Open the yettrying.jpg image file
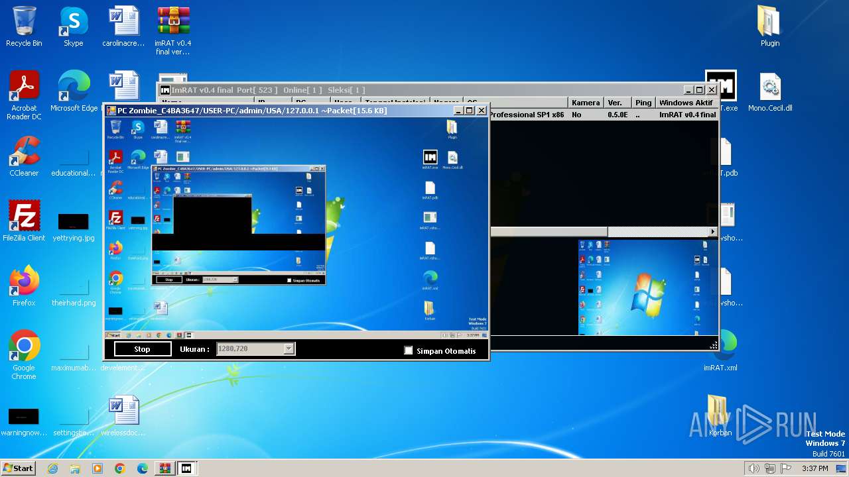This screenshot has height=477, width=849. pyautogui.click(x=74, y=225)
